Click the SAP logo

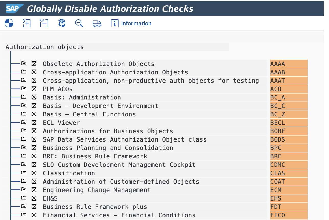(x=14, y=8)
